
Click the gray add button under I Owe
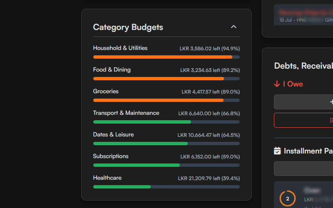(x=303, y=102)
